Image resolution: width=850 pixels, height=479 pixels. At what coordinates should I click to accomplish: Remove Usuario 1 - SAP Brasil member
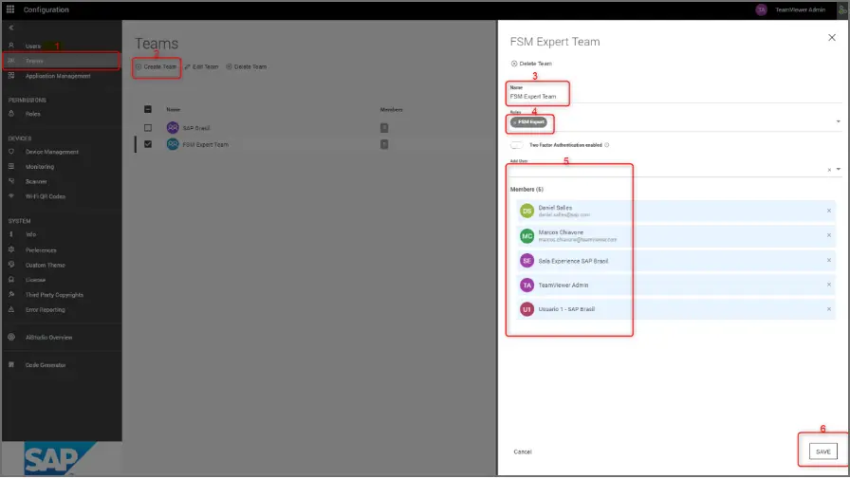829,309
